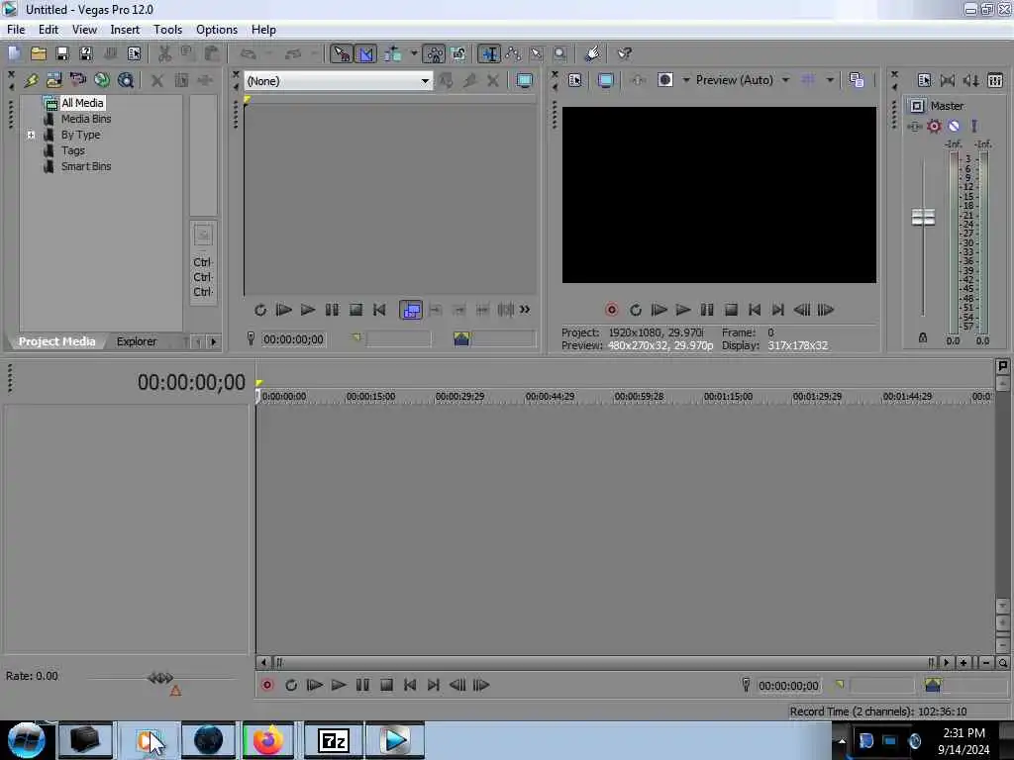Viewport: 1014px width, 760px height.
Task: Toggle the Enable Snapping toolbar button
Action: click(341, 54)
